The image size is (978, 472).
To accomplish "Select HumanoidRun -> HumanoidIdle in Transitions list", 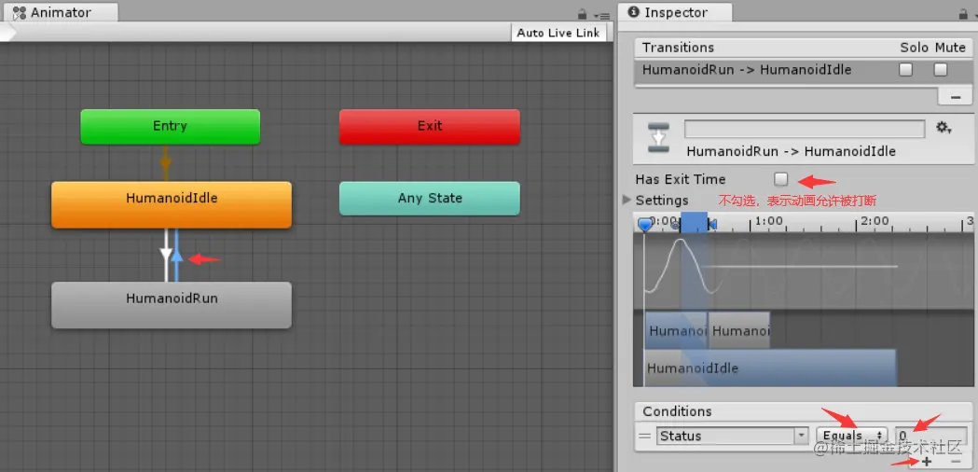I will coord(803,70).
